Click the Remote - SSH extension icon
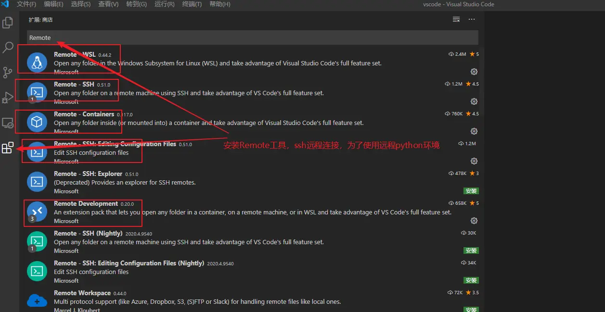This screenshot has width=605, height=312. pos(37,93)
